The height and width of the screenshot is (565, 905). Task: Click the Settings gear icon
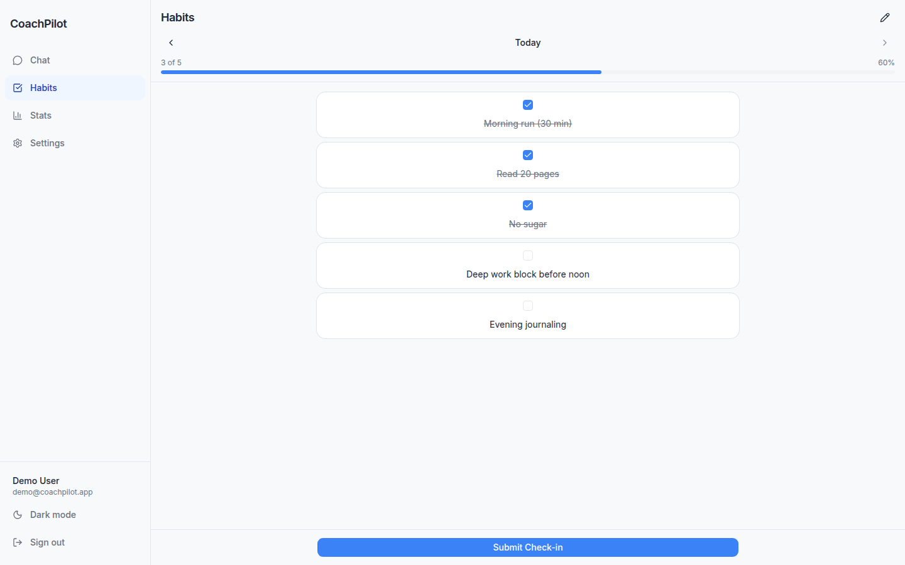click(18, 143)
